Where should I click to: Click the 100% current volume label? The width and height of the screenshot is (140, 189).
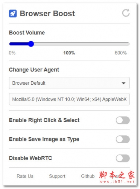pos(69,53)
